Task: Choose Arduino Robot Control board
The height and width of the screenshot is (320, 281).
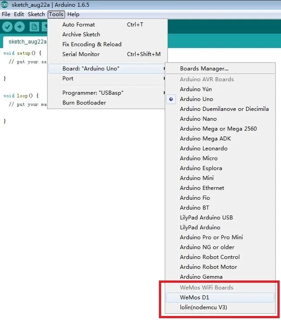Action: tap(220, 257)
